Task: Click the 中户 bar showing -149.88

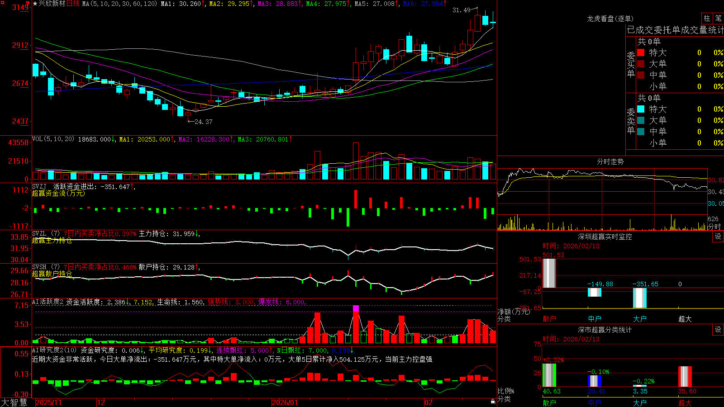Action: click(x=595, y=292)
